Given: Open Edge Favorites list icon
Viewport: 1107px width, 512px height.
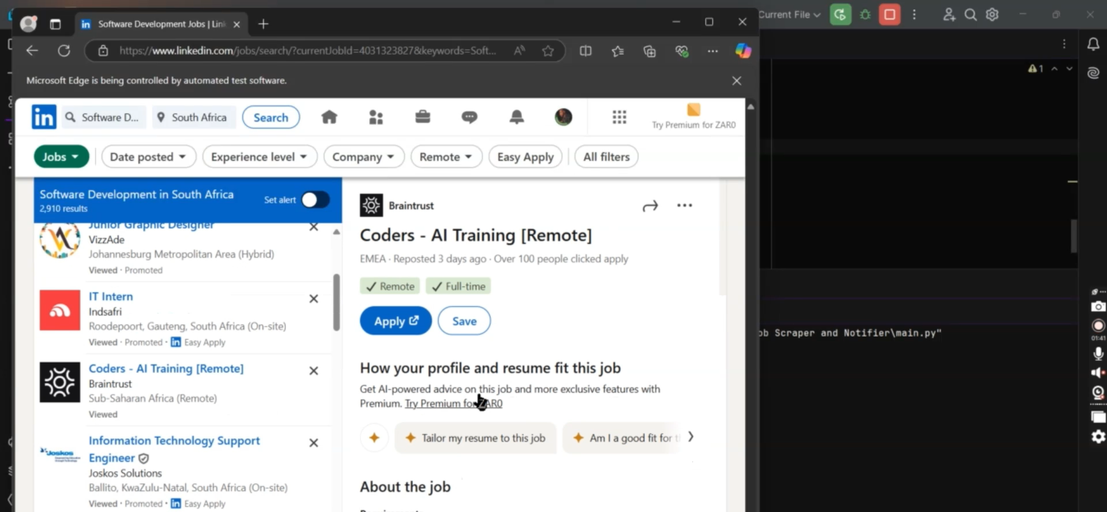Looking at the screenshot, I should coord(618,51).
